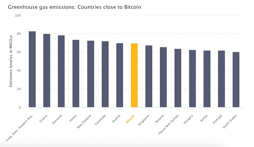
Task: Select the Cambodia emissions bar
Action: (105, 74)
